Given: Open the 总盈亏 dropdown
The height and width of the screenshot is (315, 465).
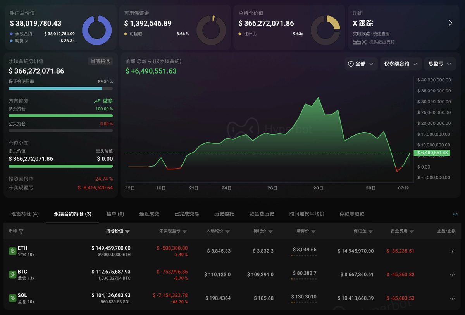Looking at the screenshot, I should pyautogui.click(x=440, y=64).
